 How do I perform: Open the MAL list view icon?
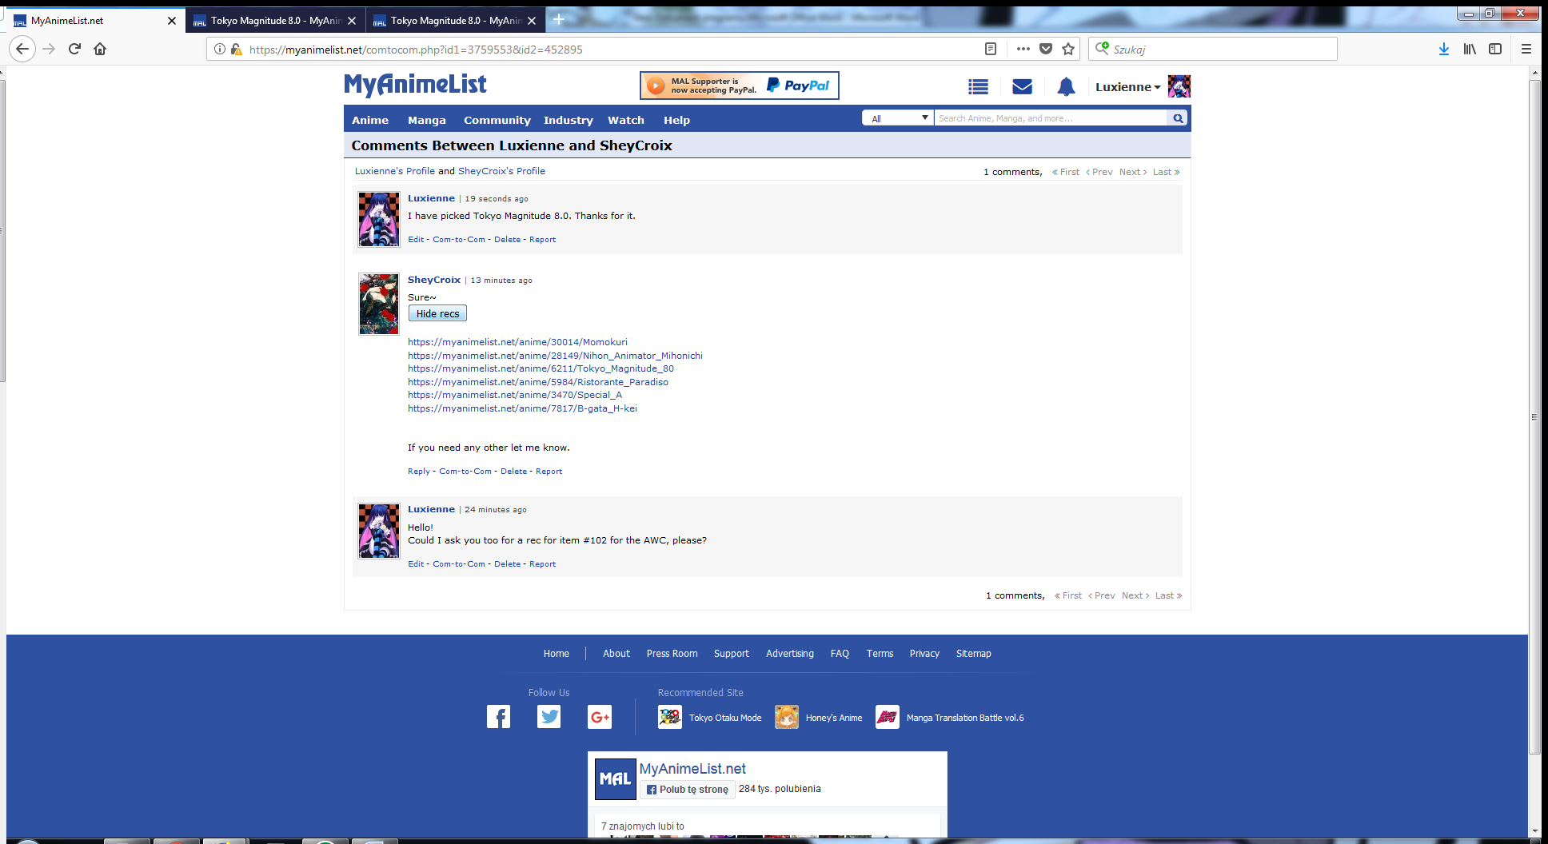(978, 87)
